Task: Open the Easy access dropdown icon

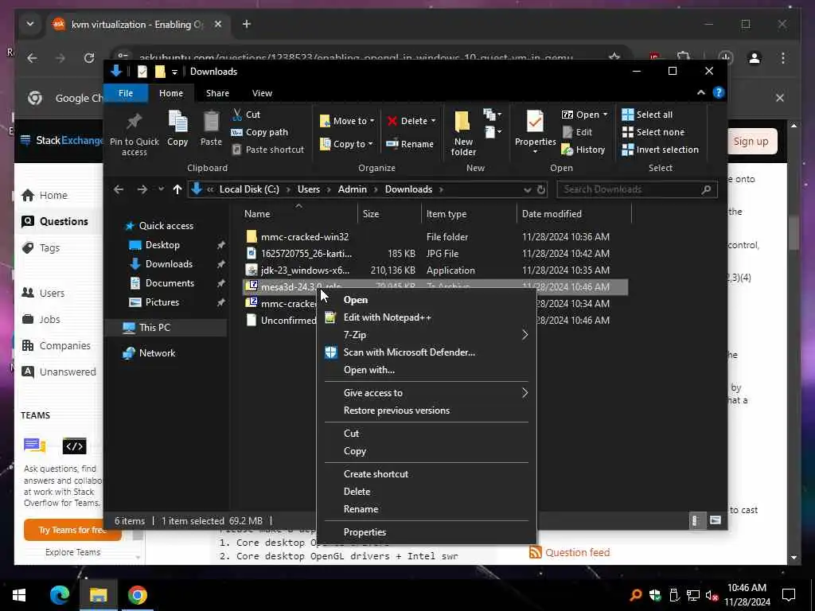Action: (x=492, y=132)
